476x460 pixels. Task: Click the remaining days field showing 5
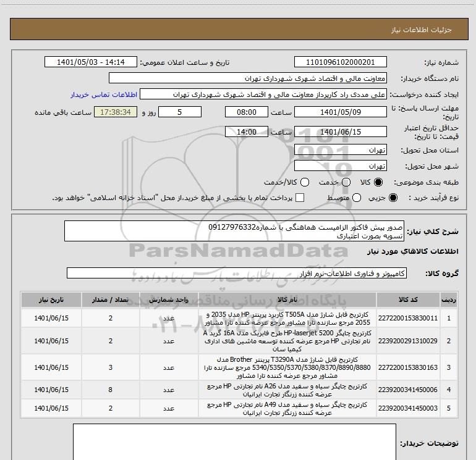180,112
